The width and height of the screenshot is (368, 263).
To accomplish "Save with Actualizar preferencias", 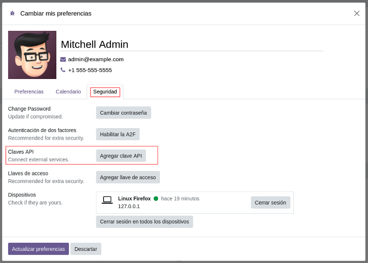I will click(39, 249).
